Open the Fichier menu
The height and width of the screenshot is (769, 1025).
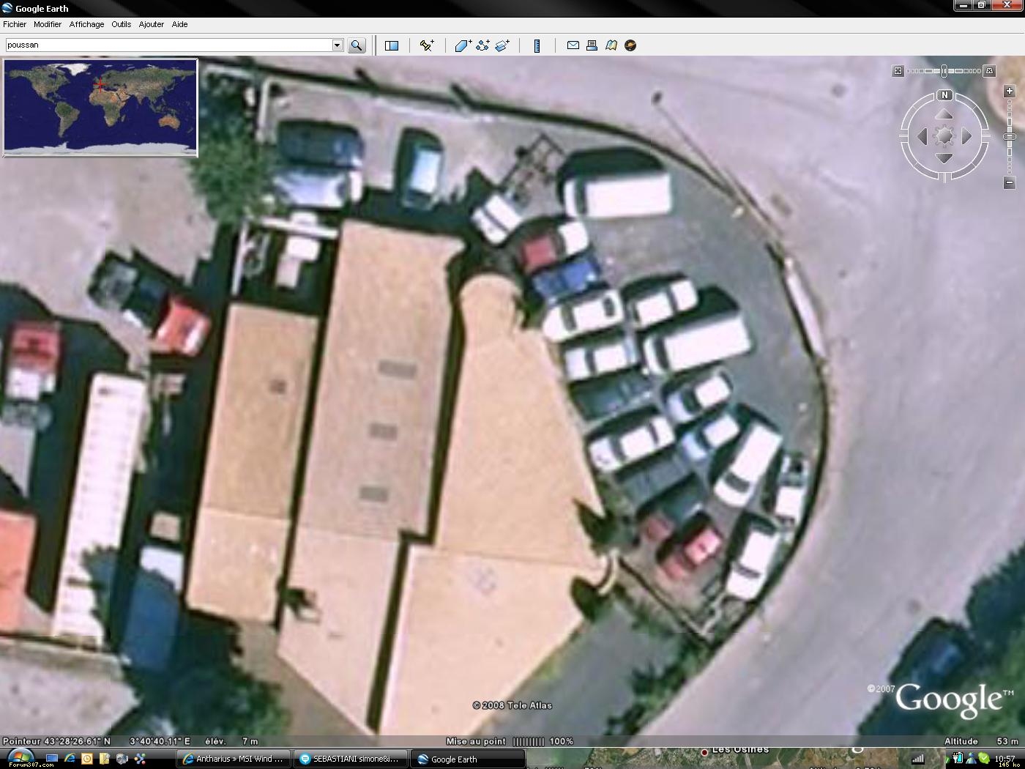pos(15,24)
